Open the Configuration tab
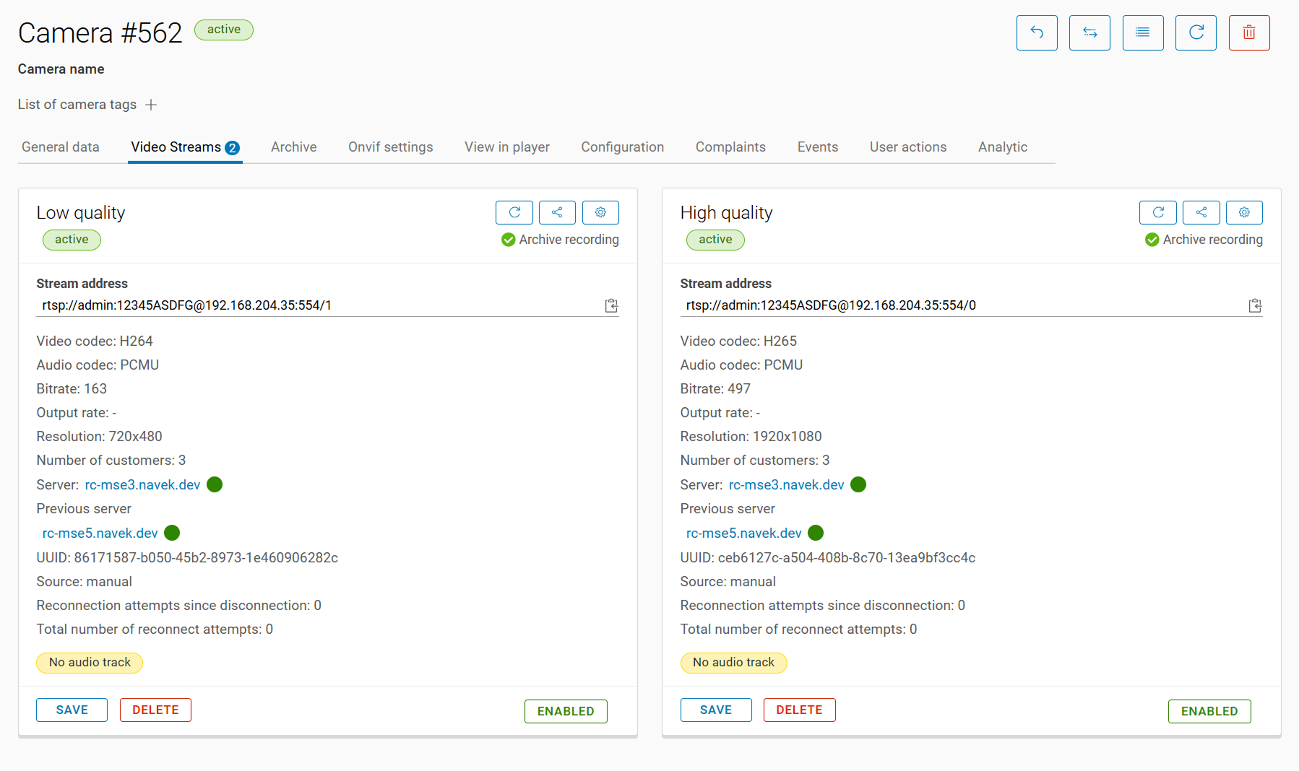 coord(622,147)
